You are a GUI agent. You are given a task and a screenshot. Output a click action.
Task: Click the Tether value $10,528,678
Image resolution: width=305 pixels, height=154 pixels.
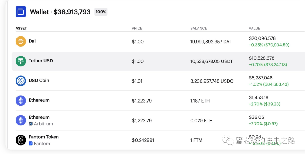[262, 58]
